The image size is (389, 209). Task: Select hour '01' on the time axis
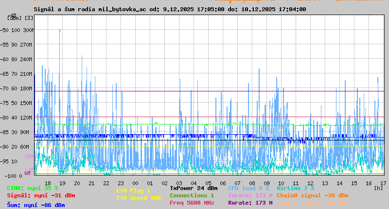pyautogui.click(x=150, y=183)
